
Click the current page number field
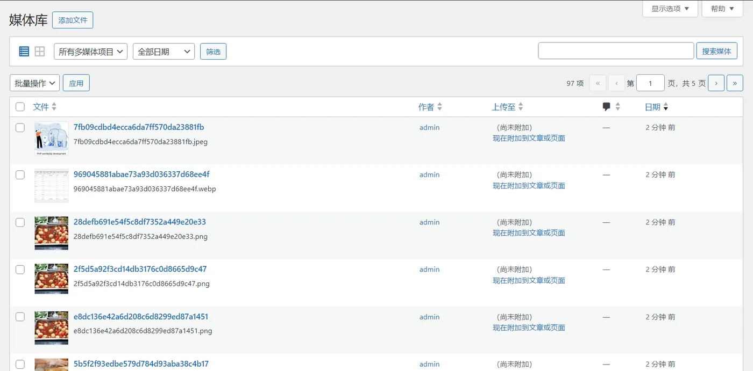[650, 83]
